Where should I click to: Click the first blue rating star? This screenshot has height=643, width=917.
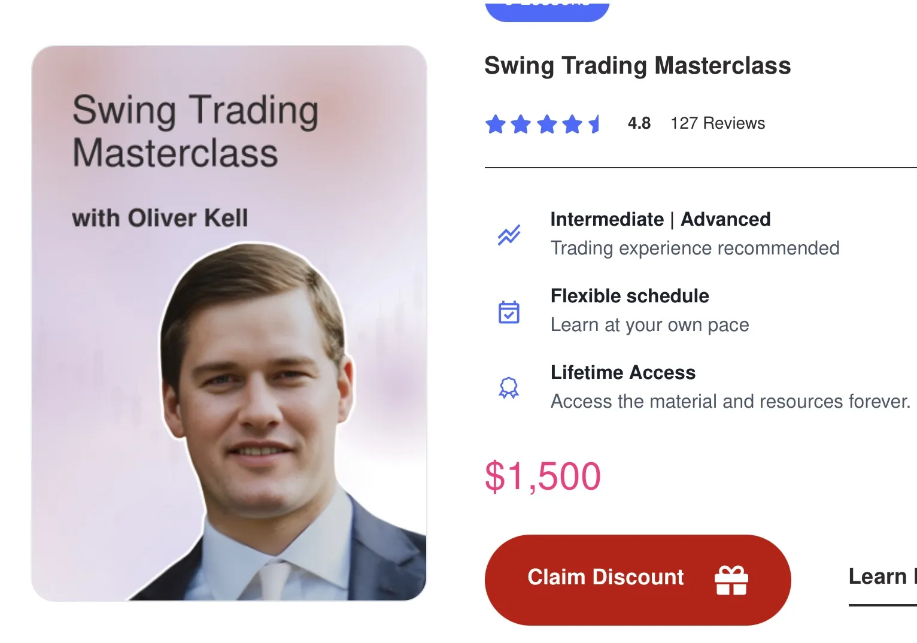[x=496, y=125]
